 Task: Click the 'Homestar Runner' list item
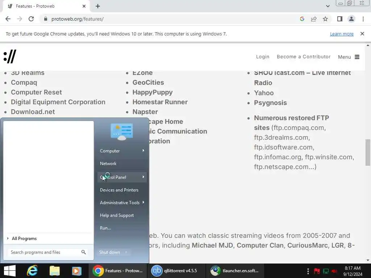[x=160, y=102]
